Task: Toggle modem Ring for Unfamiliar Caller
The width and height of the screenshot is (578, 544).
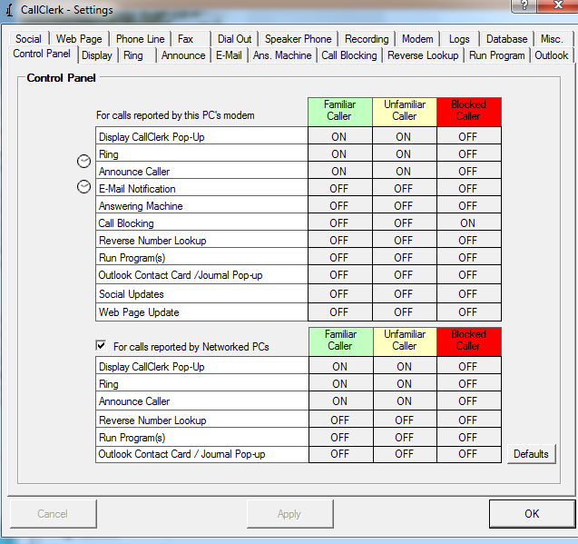Action: tap(404, 153)
